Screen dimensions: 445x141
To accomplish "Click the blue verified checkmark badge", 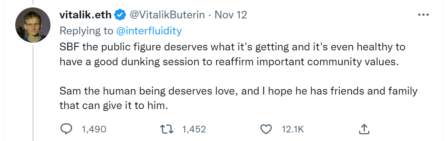I will 120,15.
